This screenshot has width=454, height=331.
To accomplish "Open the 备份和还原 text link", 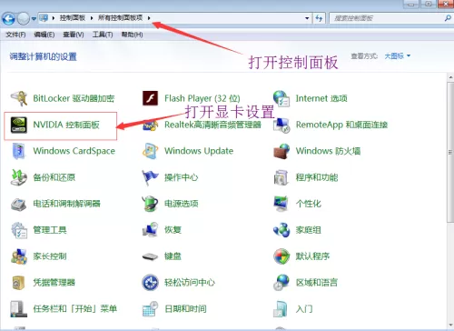I will pyautogui.click(x=54, y=177).
